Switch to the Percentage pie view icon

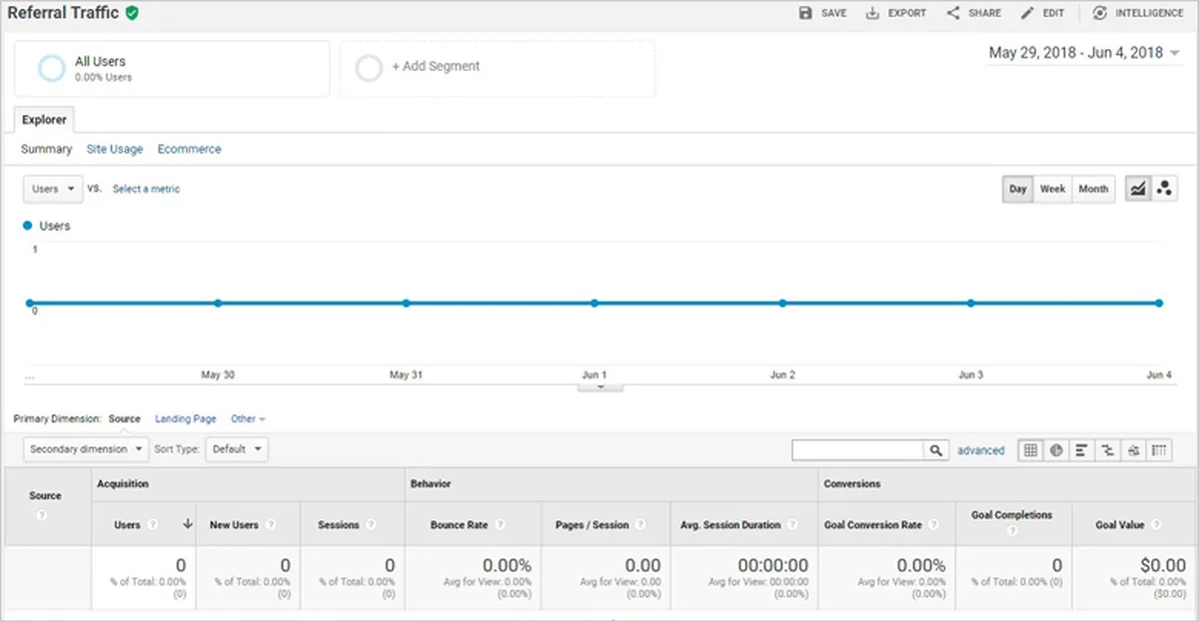[x=1056, y=450]
